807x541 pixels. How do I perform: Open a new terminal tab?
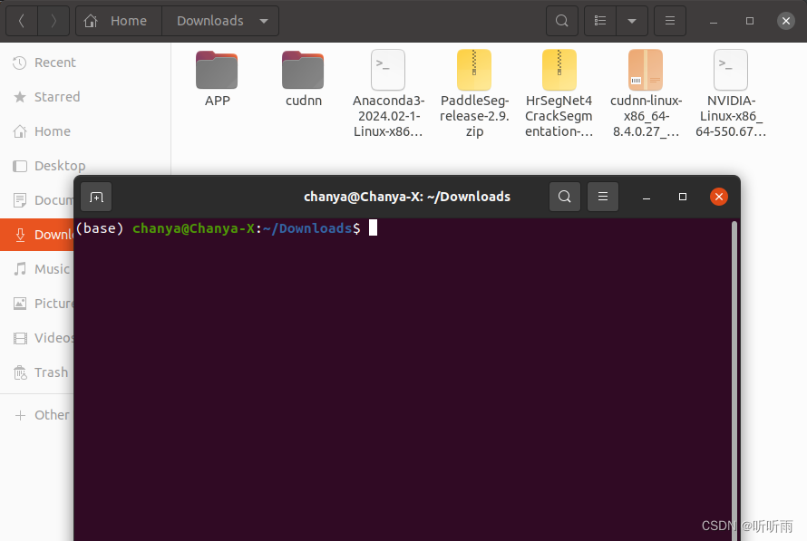(96, 197)
